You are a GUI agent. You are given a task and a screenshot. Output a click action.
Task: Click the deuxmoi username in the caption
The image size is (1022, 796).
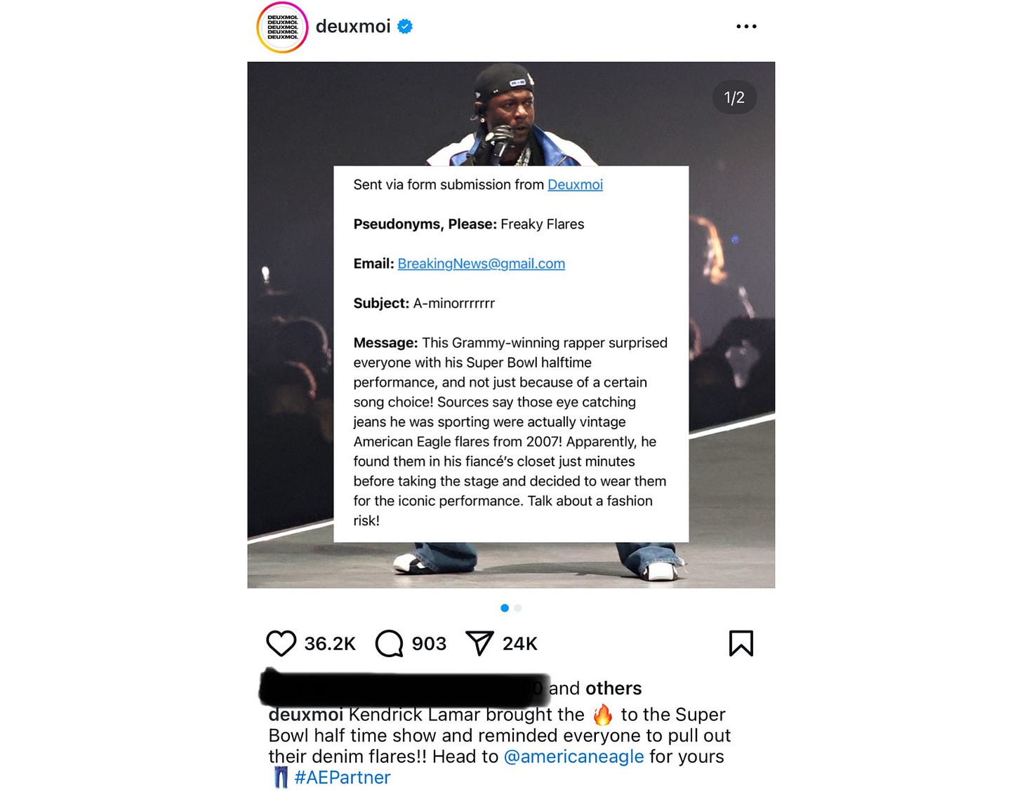306,715
